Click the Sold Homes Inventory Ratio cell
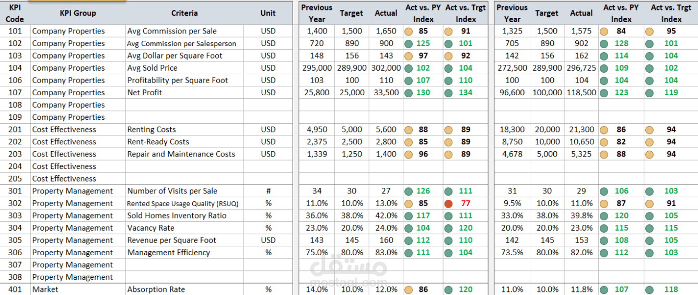This screenshot has width=698, height=295. tap(184, 215)
